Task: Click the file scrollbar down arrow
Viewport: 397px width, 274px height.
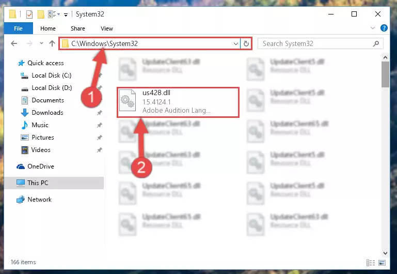Action: (385, 253)
